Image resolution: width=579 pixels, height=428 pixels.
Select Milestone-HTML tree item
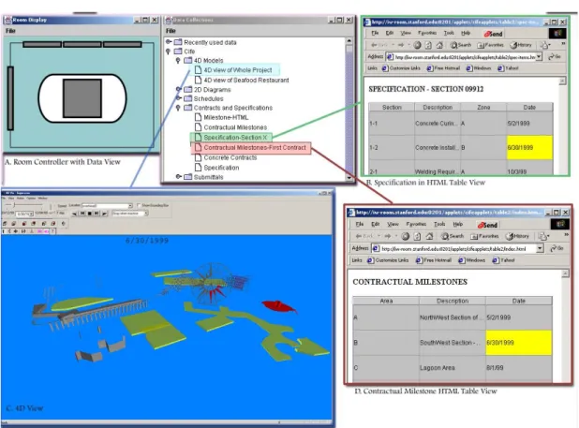click(x=222, y=117)
